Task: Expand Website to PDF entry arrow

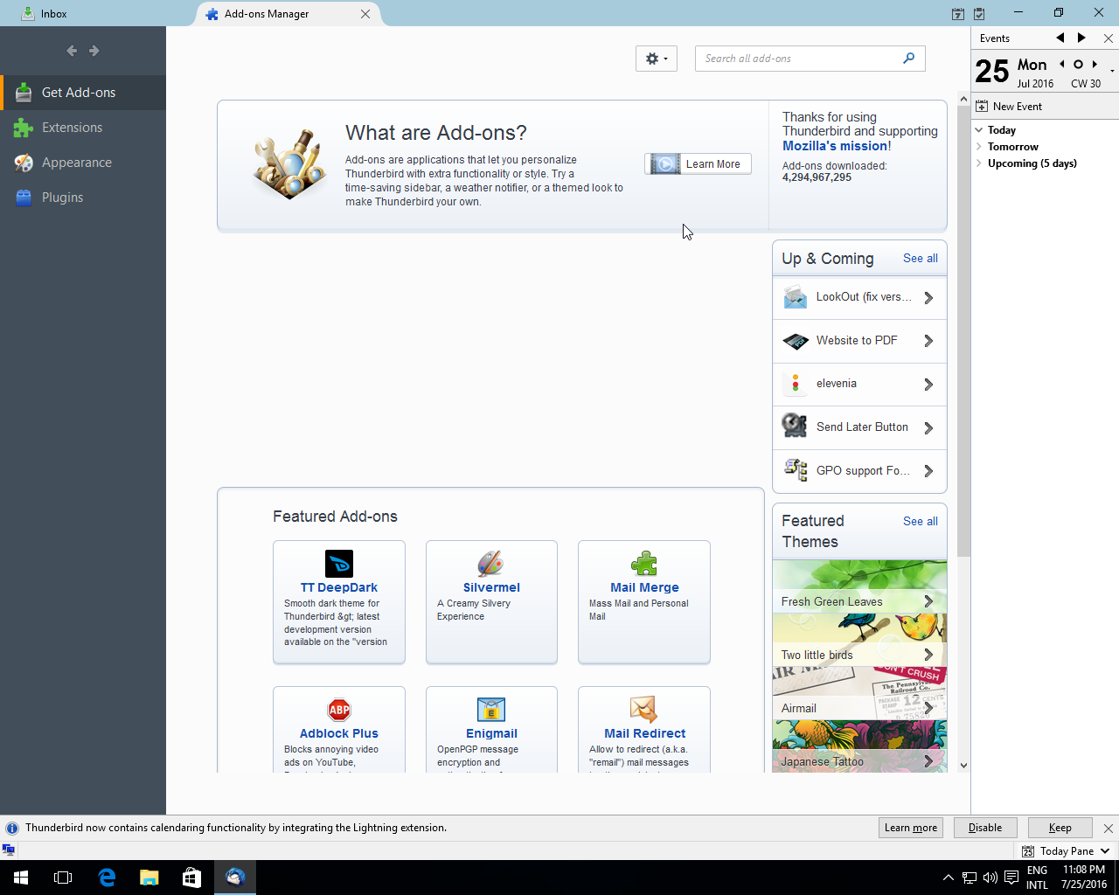Action: click(x=928, y=341)
